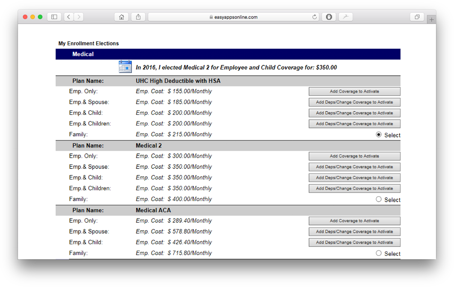Show all tabs with the tab overview icon
The image size is (454, 287).
click(417, 16)
